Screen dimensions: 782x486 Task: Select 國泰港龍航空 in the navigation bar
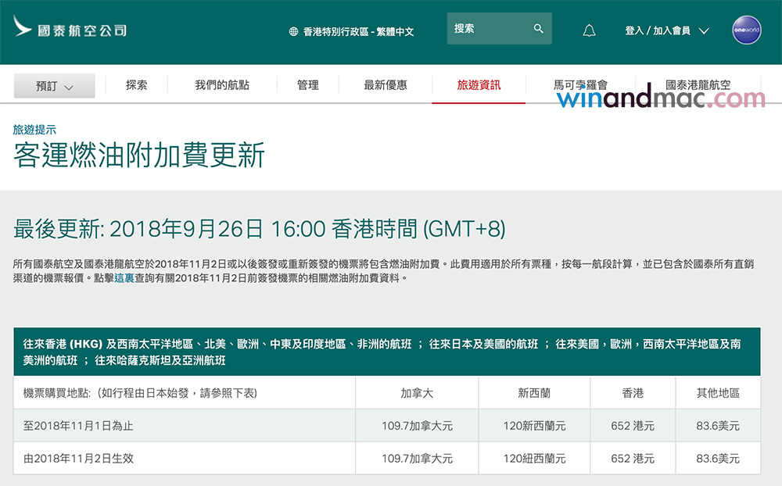tap(698, 85)
